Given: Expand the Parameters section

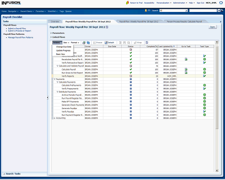Looking at the screenshot, I should click(x=51, y=33).
